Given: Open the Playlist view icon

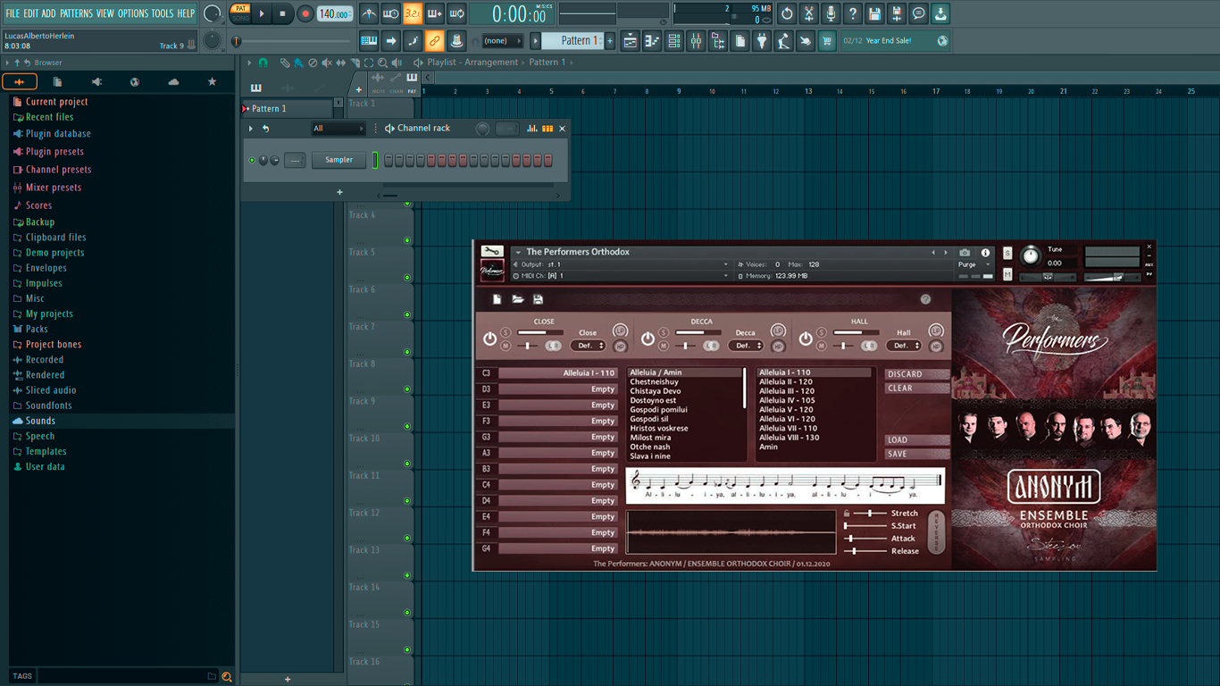Looking at the screenshot, I should pyautogui.click(x=631, y=41).
